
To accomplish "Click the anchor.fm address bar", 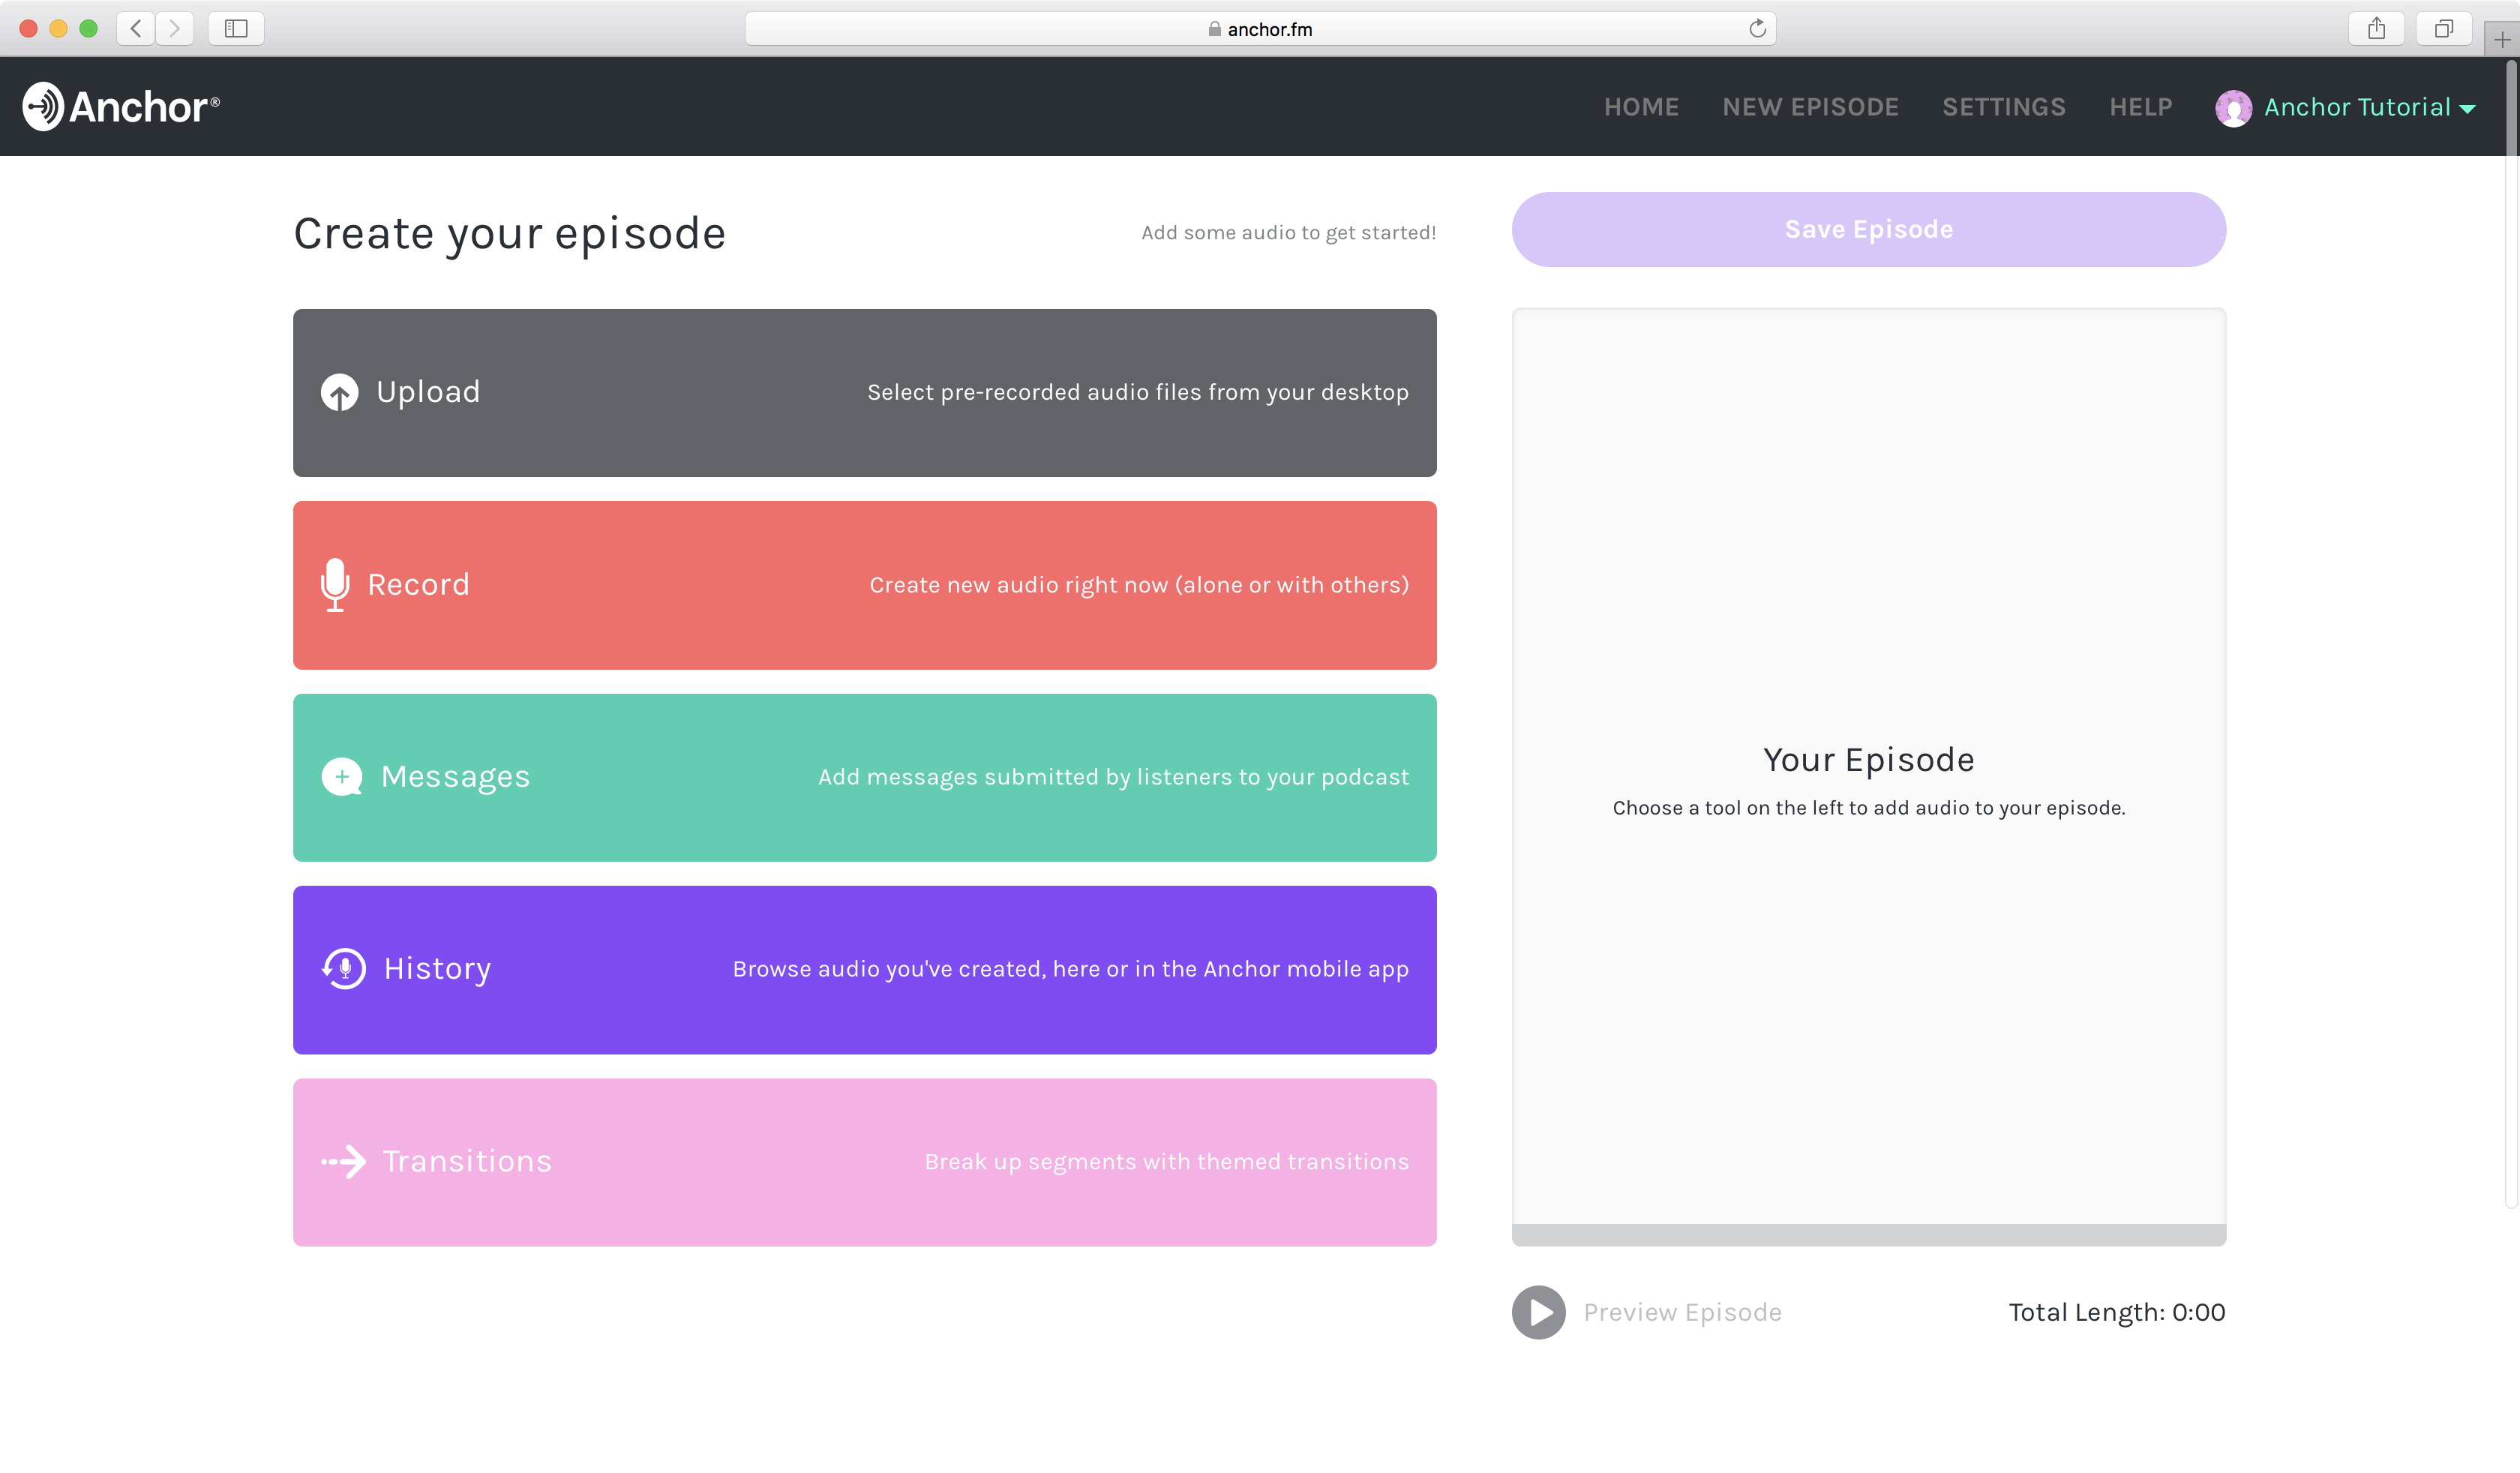I will 1260,29.
